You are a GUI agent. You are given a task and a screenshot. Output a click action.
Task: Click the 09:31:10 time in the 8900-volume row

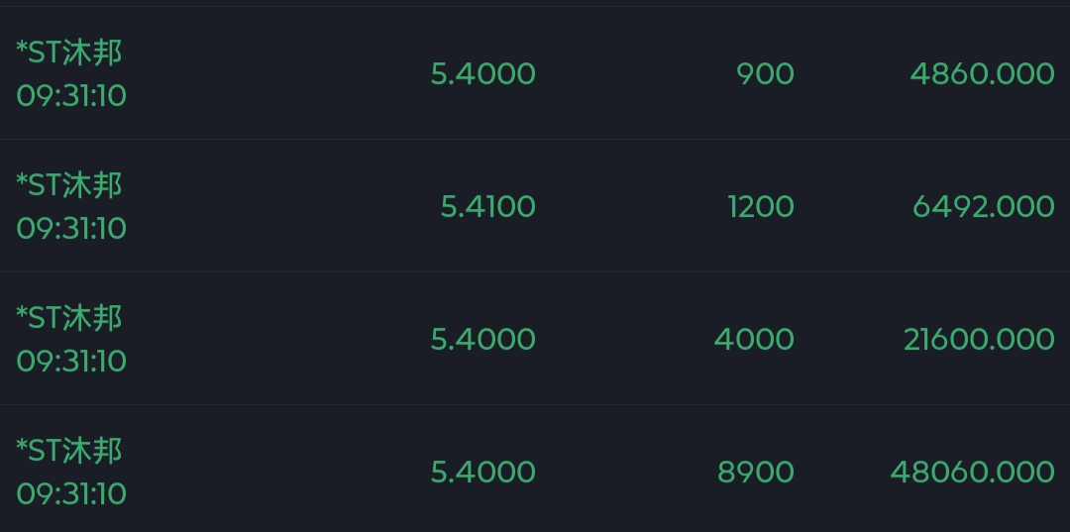click(x=71, y=494)
